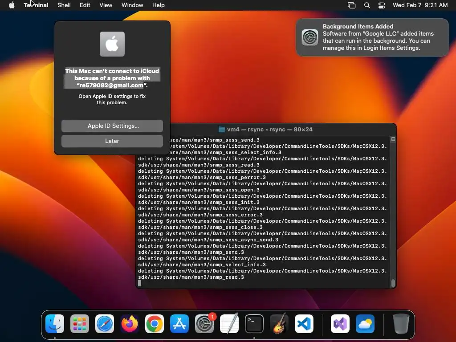Click the Terminal scrollbar thumb

coord(393,283)
